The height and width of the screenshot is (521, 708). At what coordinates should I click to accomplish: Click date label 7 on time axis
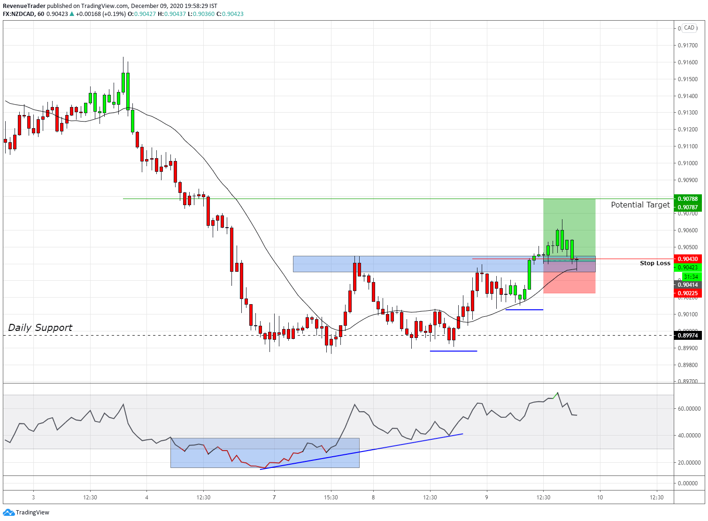click(274, 498)
